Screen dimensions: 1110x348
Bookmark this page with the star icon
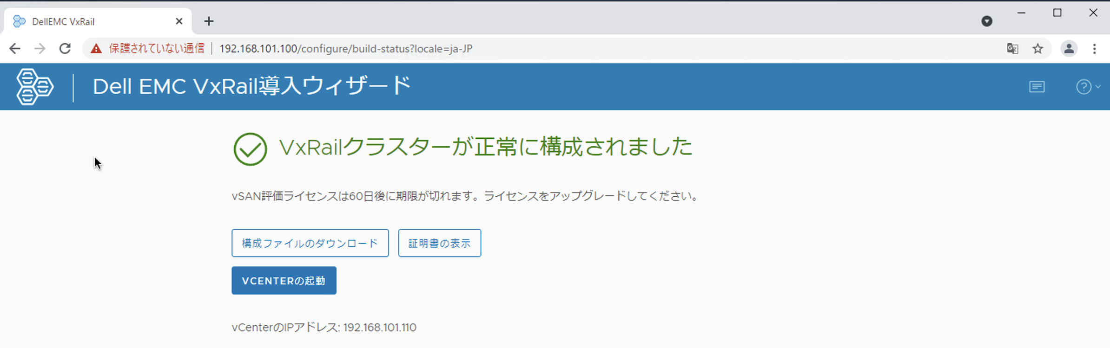[1037, 49]
